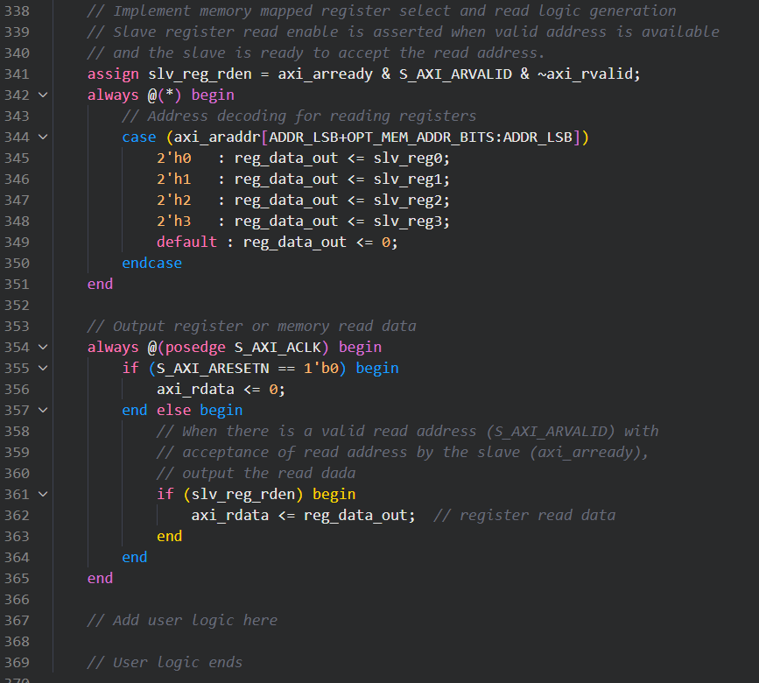Place cursor on the endcase keyword
This screenshot has width=759, height=683.
[151, 263]
